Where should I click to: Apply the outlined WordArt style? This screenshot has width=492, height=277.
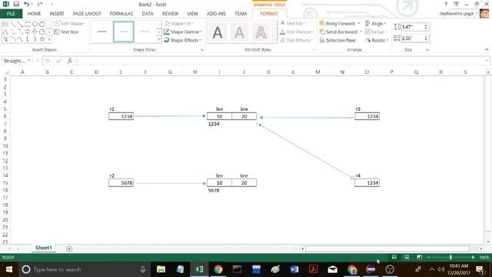[x=261, y=32]
